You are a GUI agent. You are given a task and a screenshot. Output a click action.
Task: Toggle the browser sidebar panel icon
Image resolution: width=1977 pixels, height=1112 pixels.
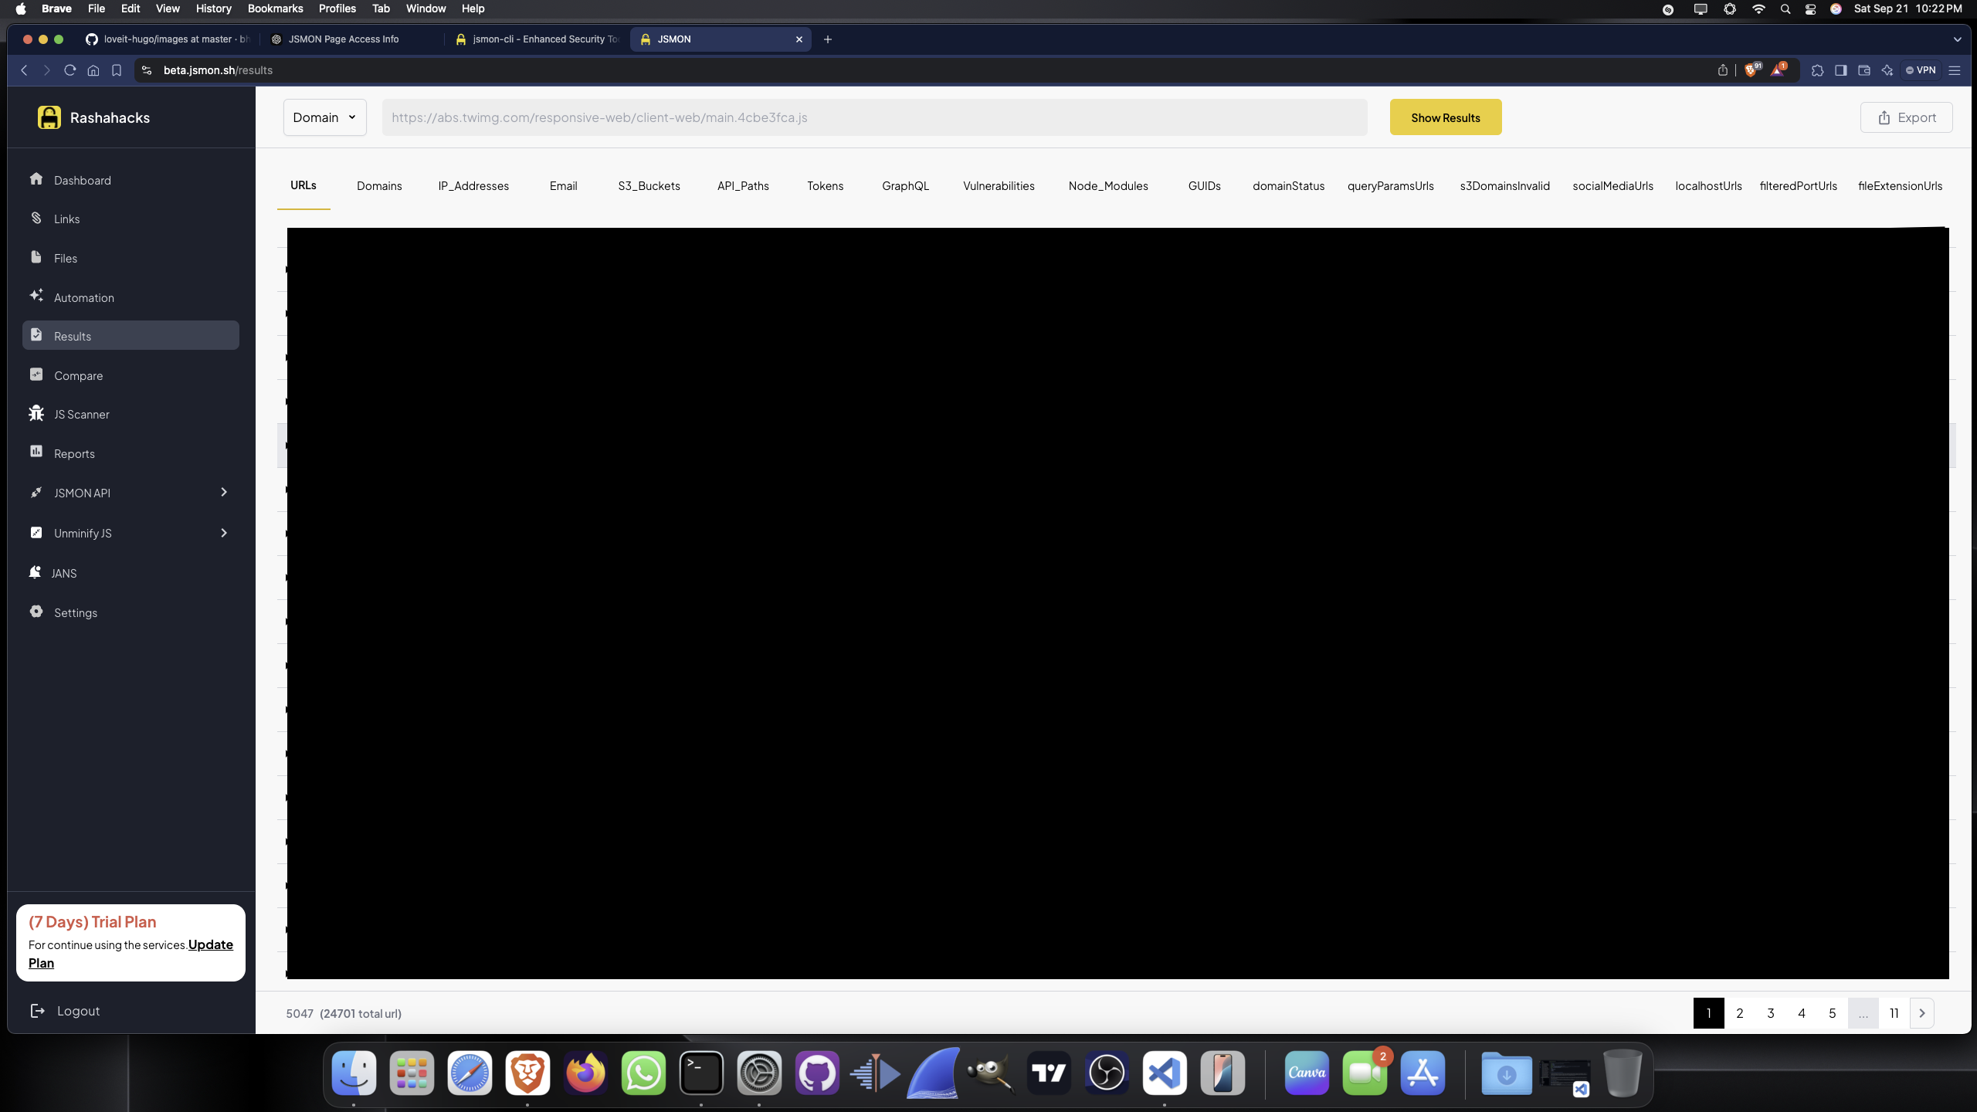point(1840,70)
